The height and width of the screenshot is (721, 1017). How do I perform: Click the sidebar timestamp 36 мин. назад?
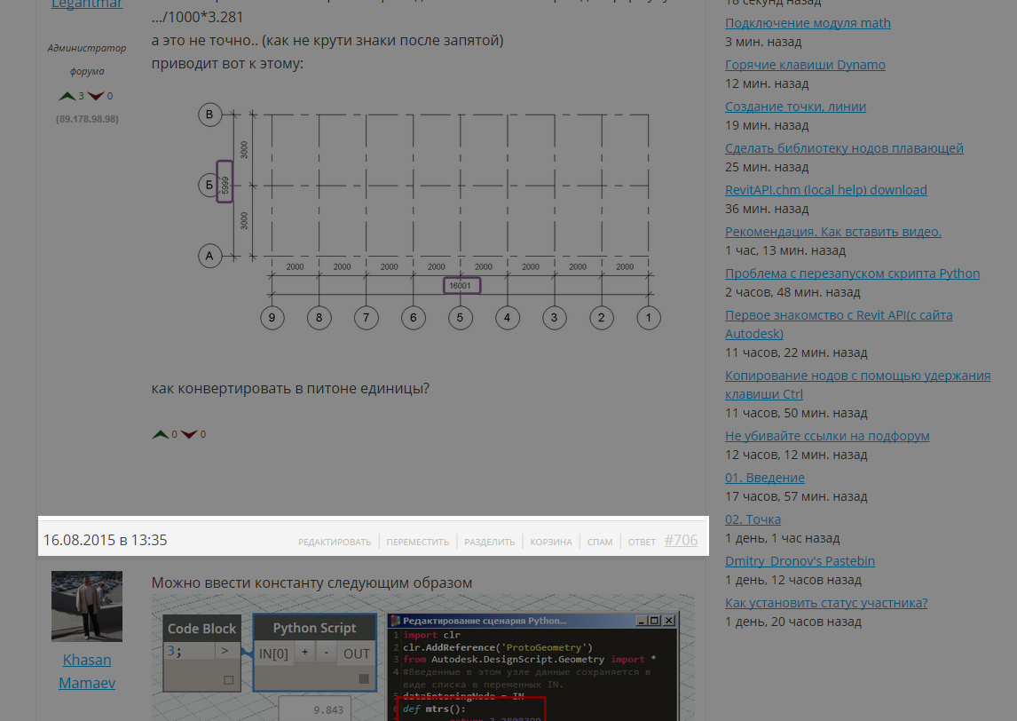[767, 209]
